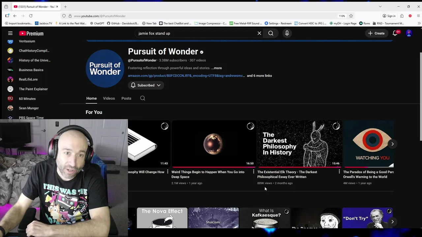
Task: Switch to the Videos tab
Action: [109, 98]
